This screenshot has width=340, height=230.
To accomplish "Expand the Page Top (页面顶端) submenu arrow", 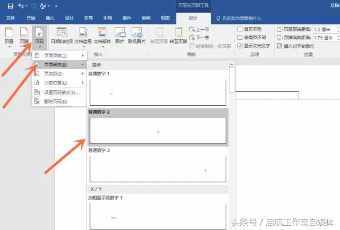I will tap(83, 55).
